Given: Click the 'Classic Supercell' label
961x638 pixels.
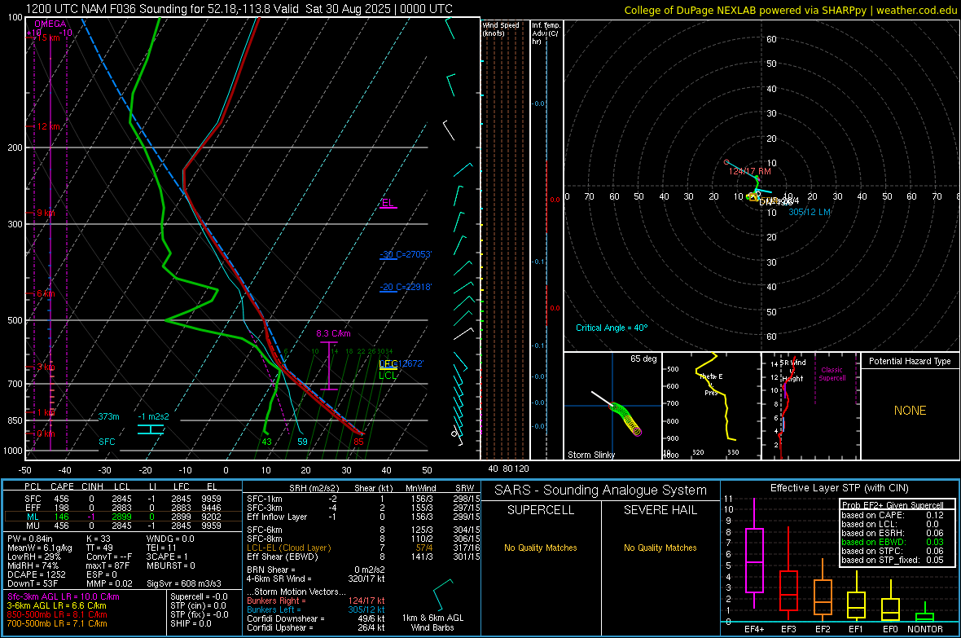Looking at the screenshot, I should click(832, 374).
